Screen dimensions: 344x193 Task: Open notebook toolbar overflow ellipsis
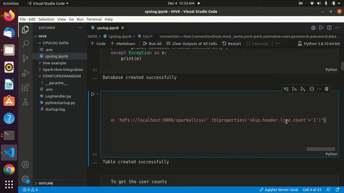(x=278, y=43)
